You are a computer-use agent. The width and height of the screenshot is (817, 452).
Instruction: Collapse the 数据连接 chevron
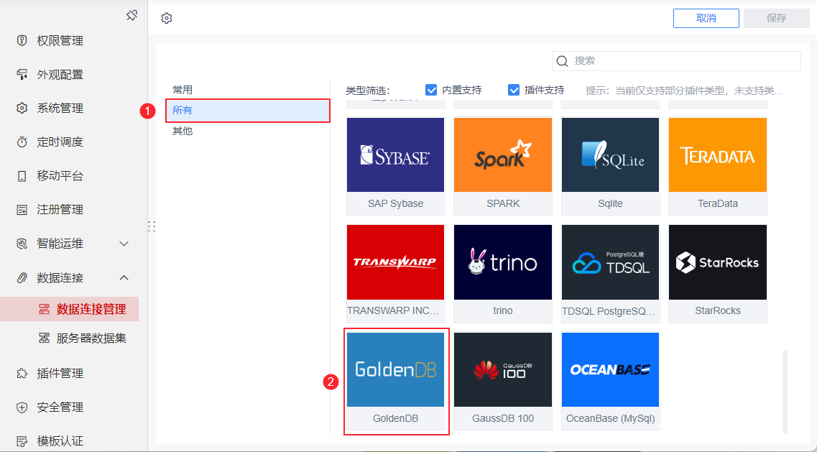124,278
